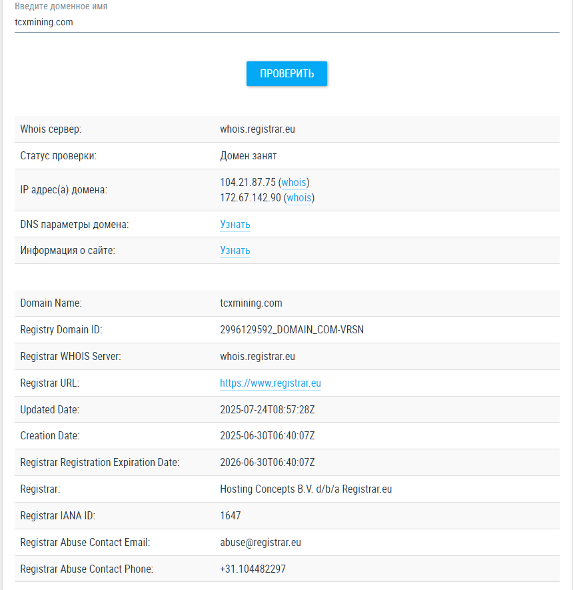The image size is (573, 590).
Task: Click the Registrar IANA ID: label
Action: (x=57, y=516)
